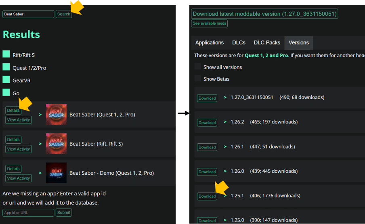This screenshot has height=224, width=365.
Task: Open See available mods
Action: (x=209, y=23)
